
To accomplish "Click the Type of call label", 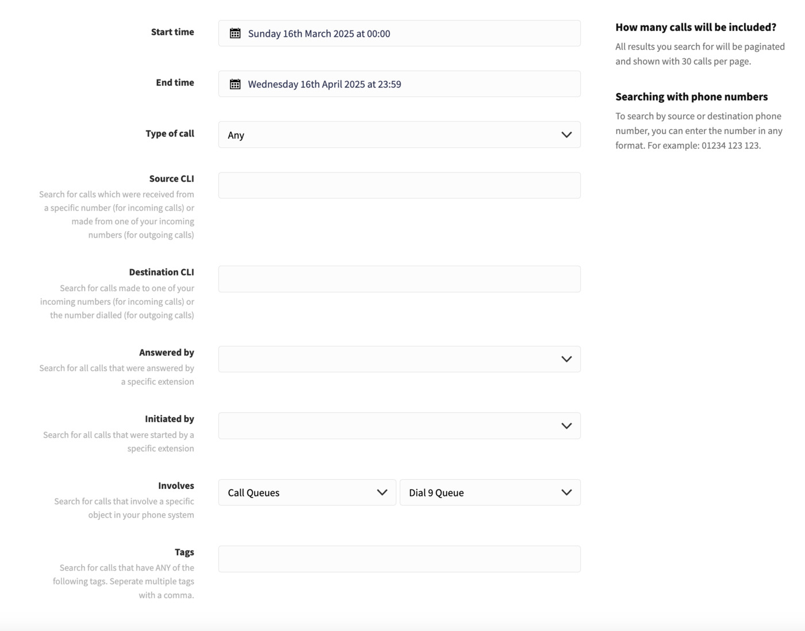I will coord(170,133).
